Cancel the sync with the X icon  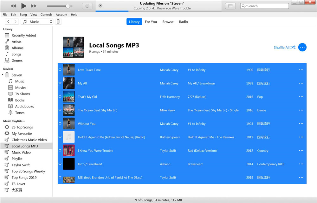(100, 5)
